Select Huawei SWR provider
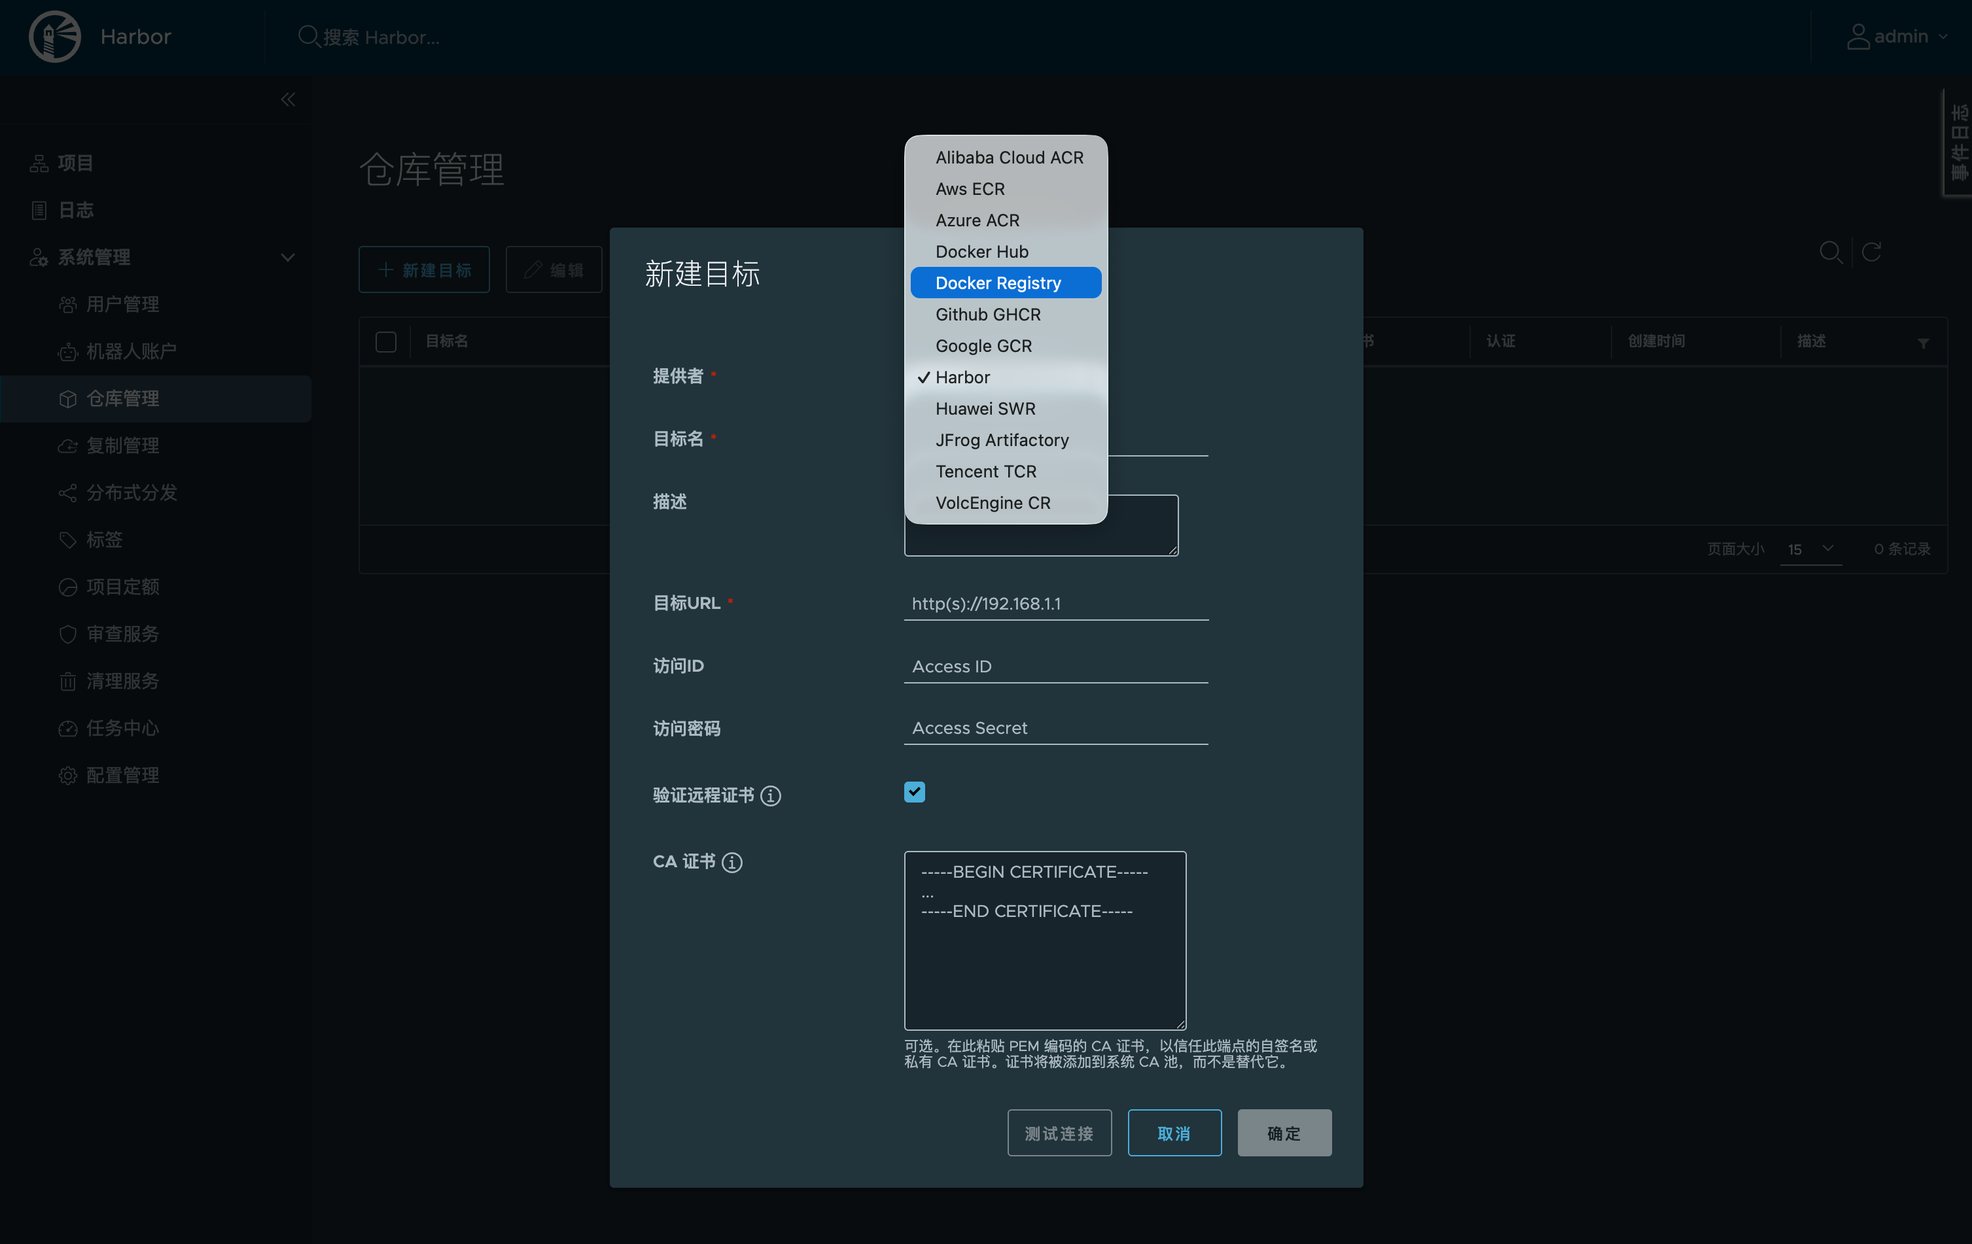The height and width of the screenshot is (1244, 1972). click(x=1006, y=408)
